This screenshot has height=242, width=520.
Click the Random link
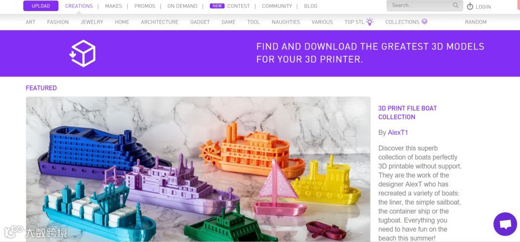[476, 22]
